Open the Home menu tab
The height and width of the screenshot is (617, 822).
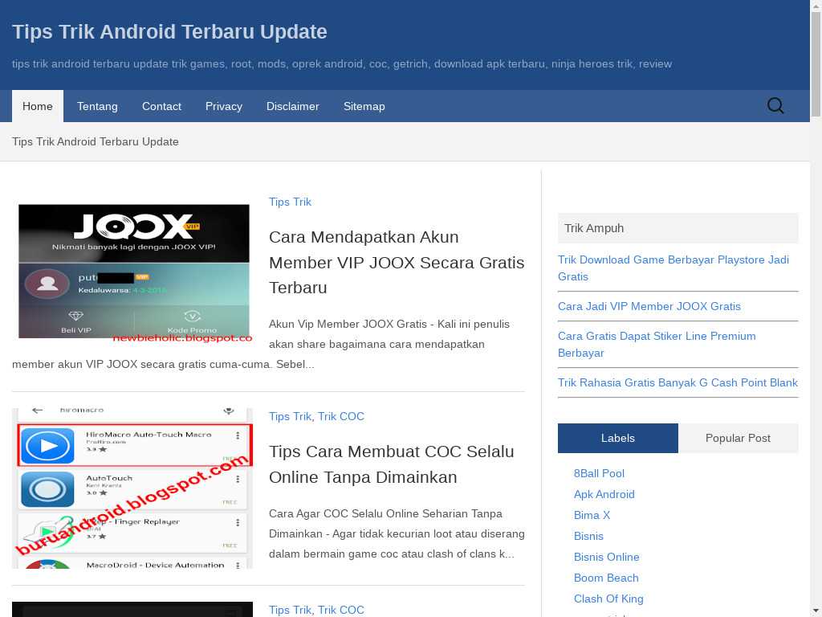click(37, 106)
